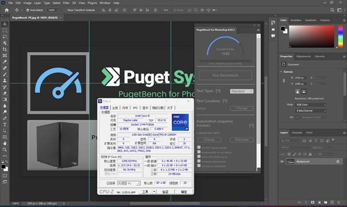
Task: Click portrait orientation icon in Properties
Action: [298, 92]
